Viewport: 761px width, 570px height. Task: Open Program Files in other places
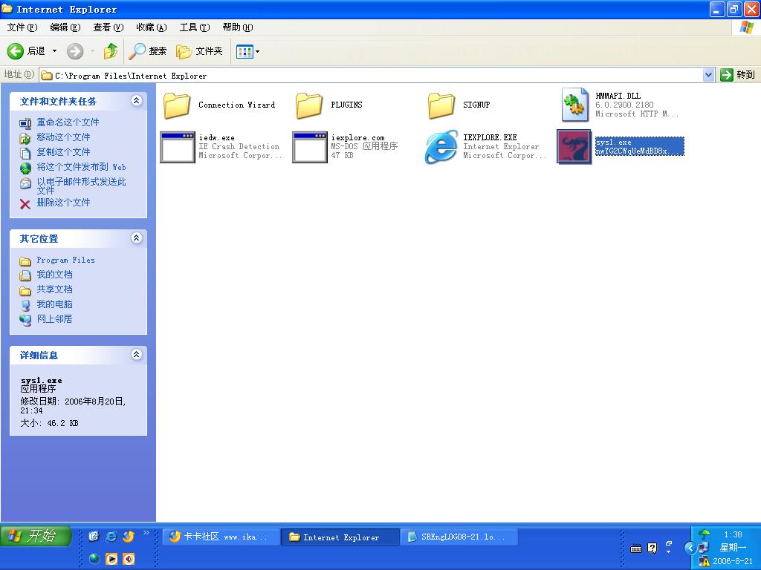(x=66, y=261)
